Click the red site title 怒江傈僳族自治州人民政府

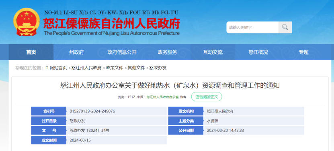coord(112,23)
